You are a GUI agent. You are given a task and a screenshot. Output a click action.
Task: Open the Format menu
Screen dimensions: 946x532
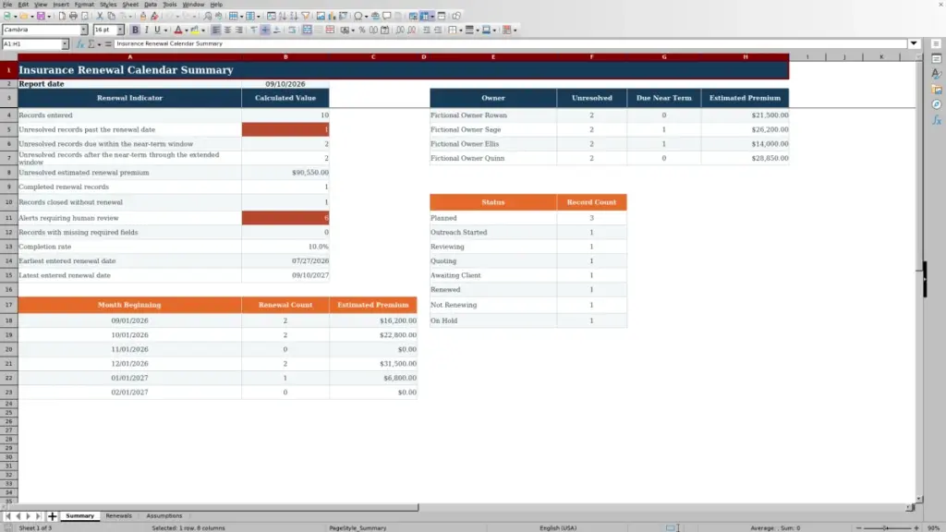click(84, 5)
